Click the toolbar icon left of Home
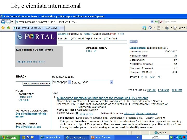This screenshot has height=140, width=187. [144, 28]
